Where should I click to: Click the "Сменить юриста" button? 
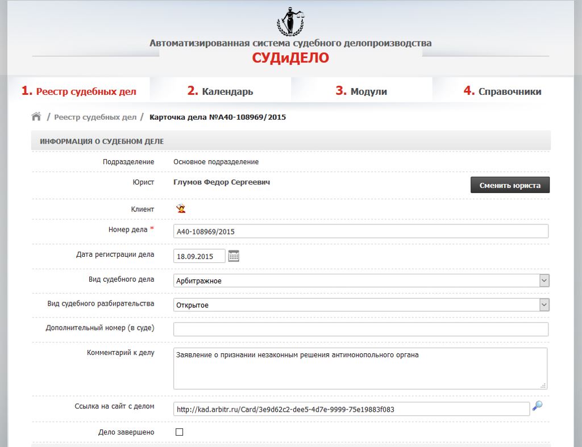(510, 185)
